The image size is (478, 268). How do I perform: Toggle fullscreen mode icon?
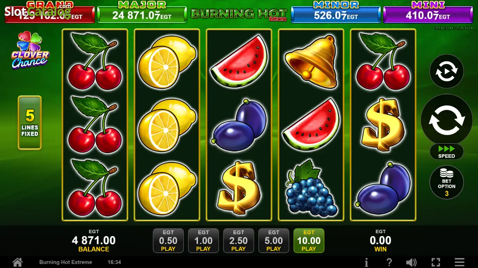coord(436,262)
